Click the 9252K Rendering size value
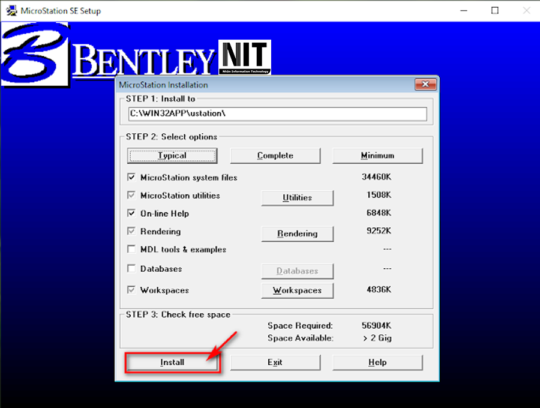 379,230
